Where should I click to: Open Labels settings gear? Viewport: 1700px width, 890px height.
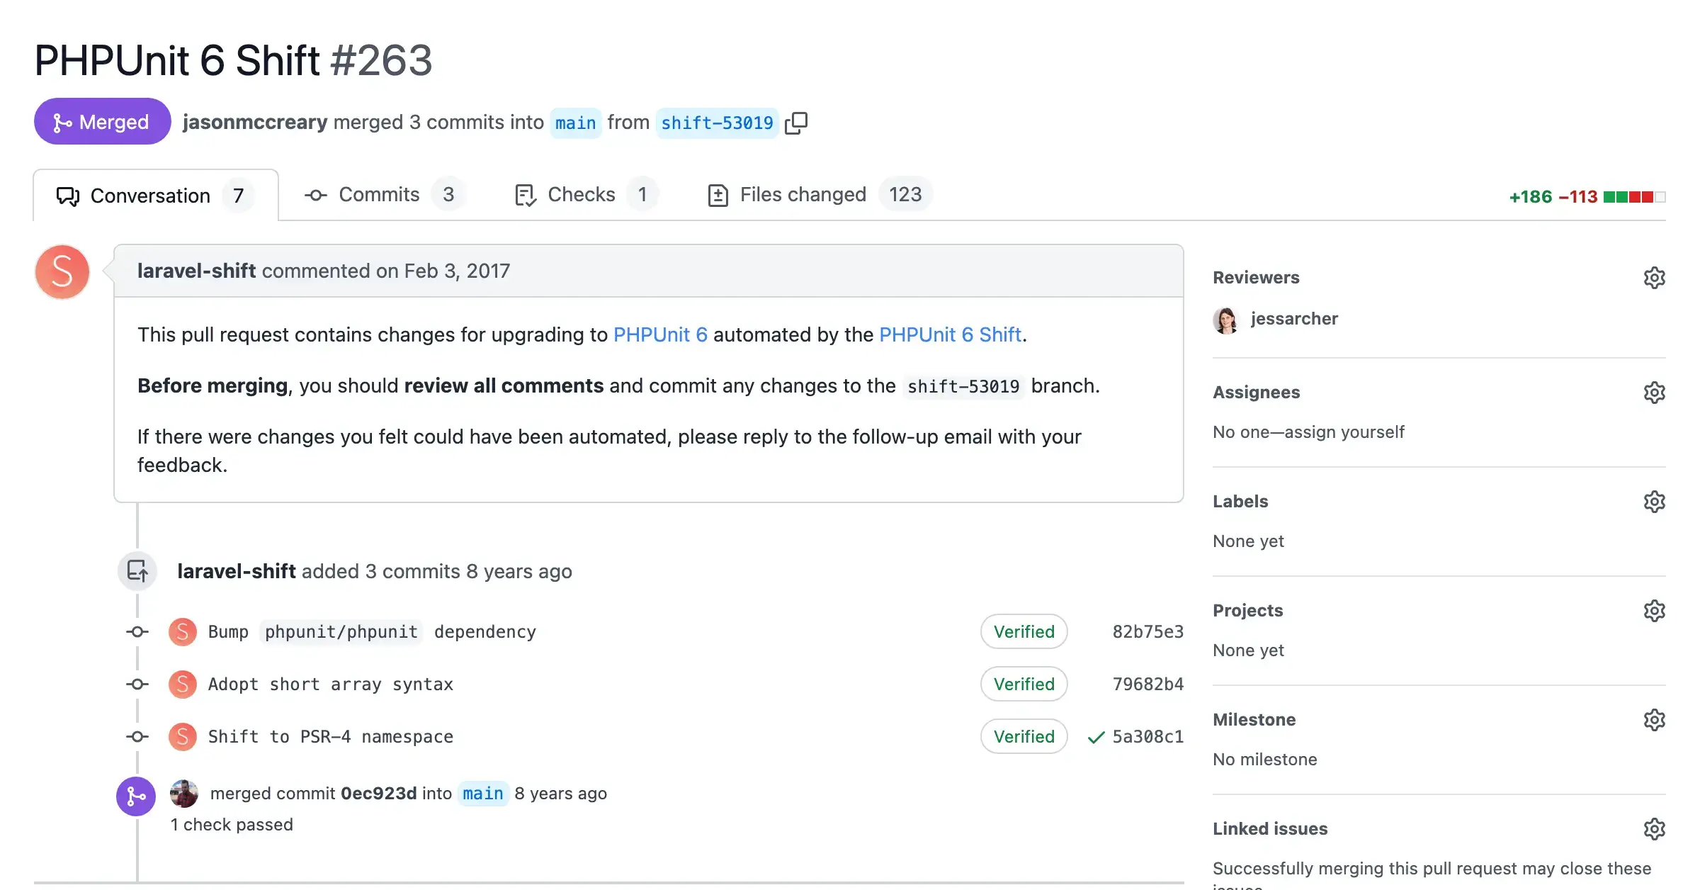tap(1655, 502)
